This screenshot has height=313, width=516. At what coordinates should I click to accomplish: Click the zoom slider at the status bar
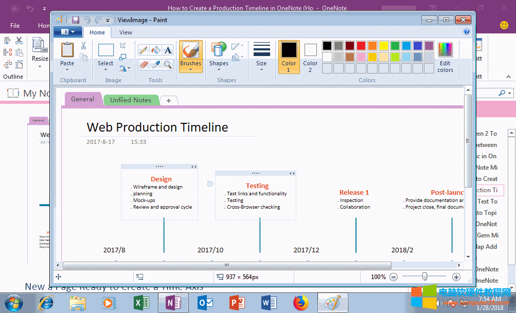click(x=424, y=277)
